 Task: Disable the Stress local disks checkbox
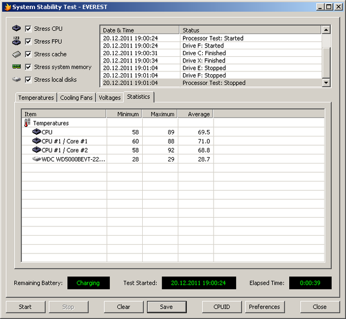point(29,80)
